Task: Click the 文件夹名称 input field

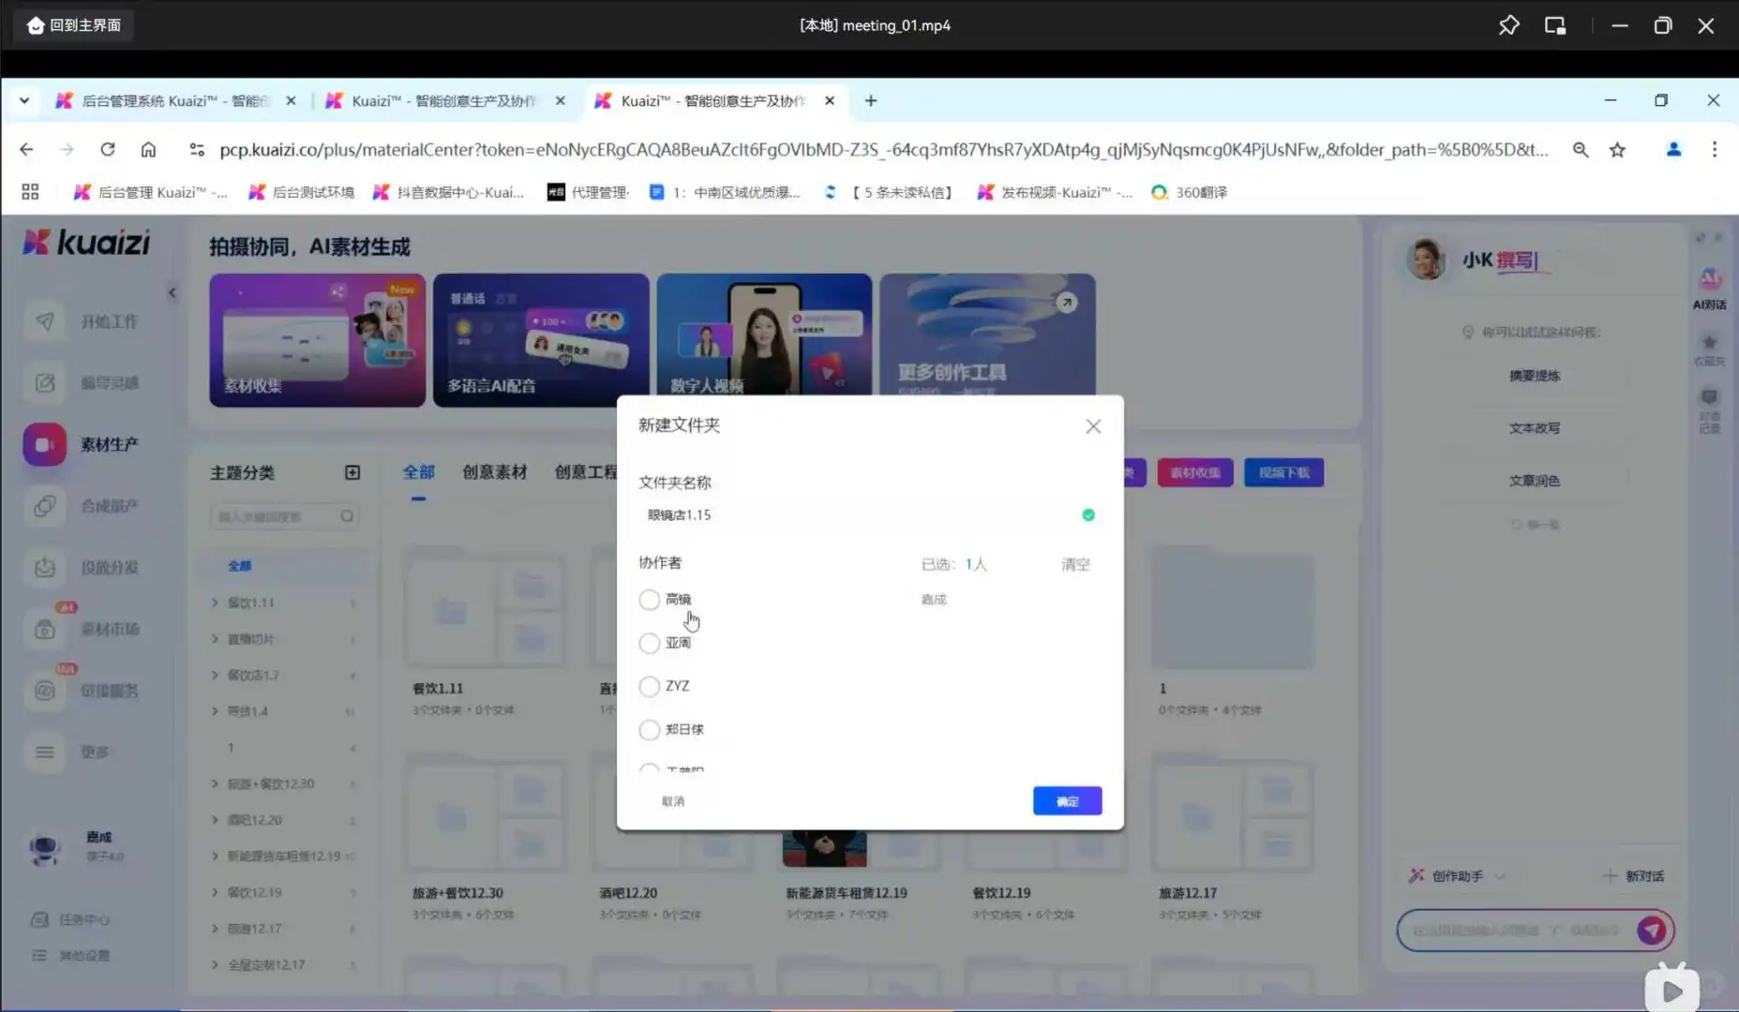Action: [x=870, y=514]
